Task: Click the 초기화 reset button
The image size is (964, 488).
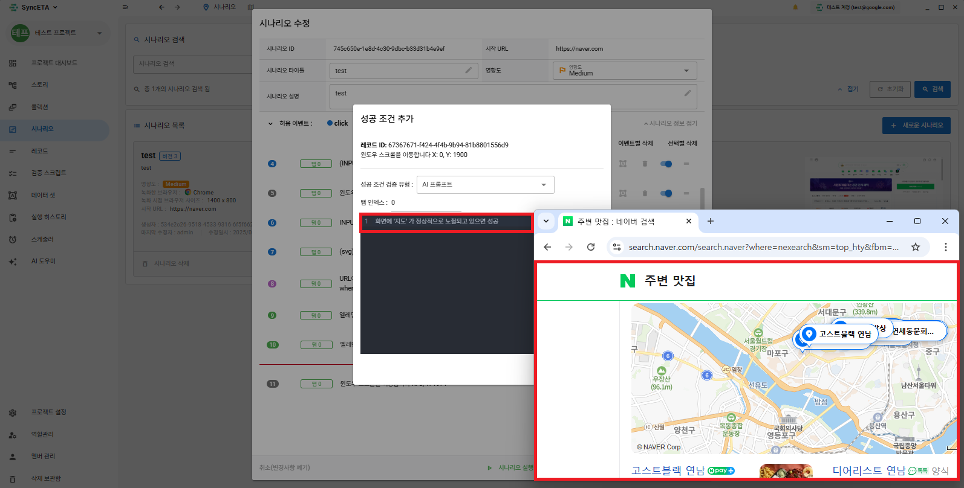Action: (890, 89)
